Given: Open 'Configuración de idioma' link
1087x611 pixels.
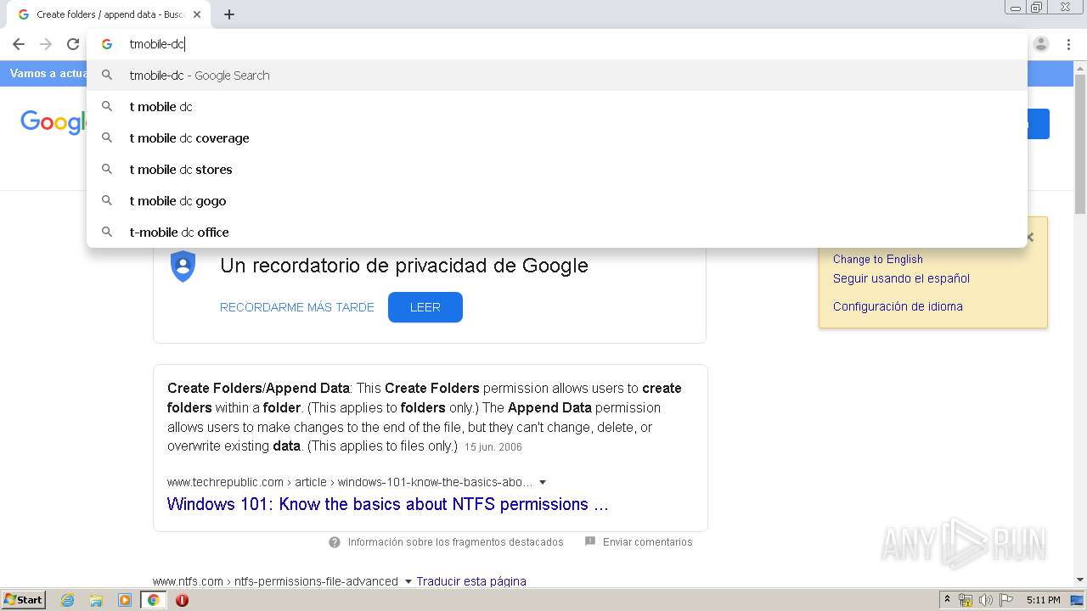Looking at the screenshot, I should coord(898,306).
